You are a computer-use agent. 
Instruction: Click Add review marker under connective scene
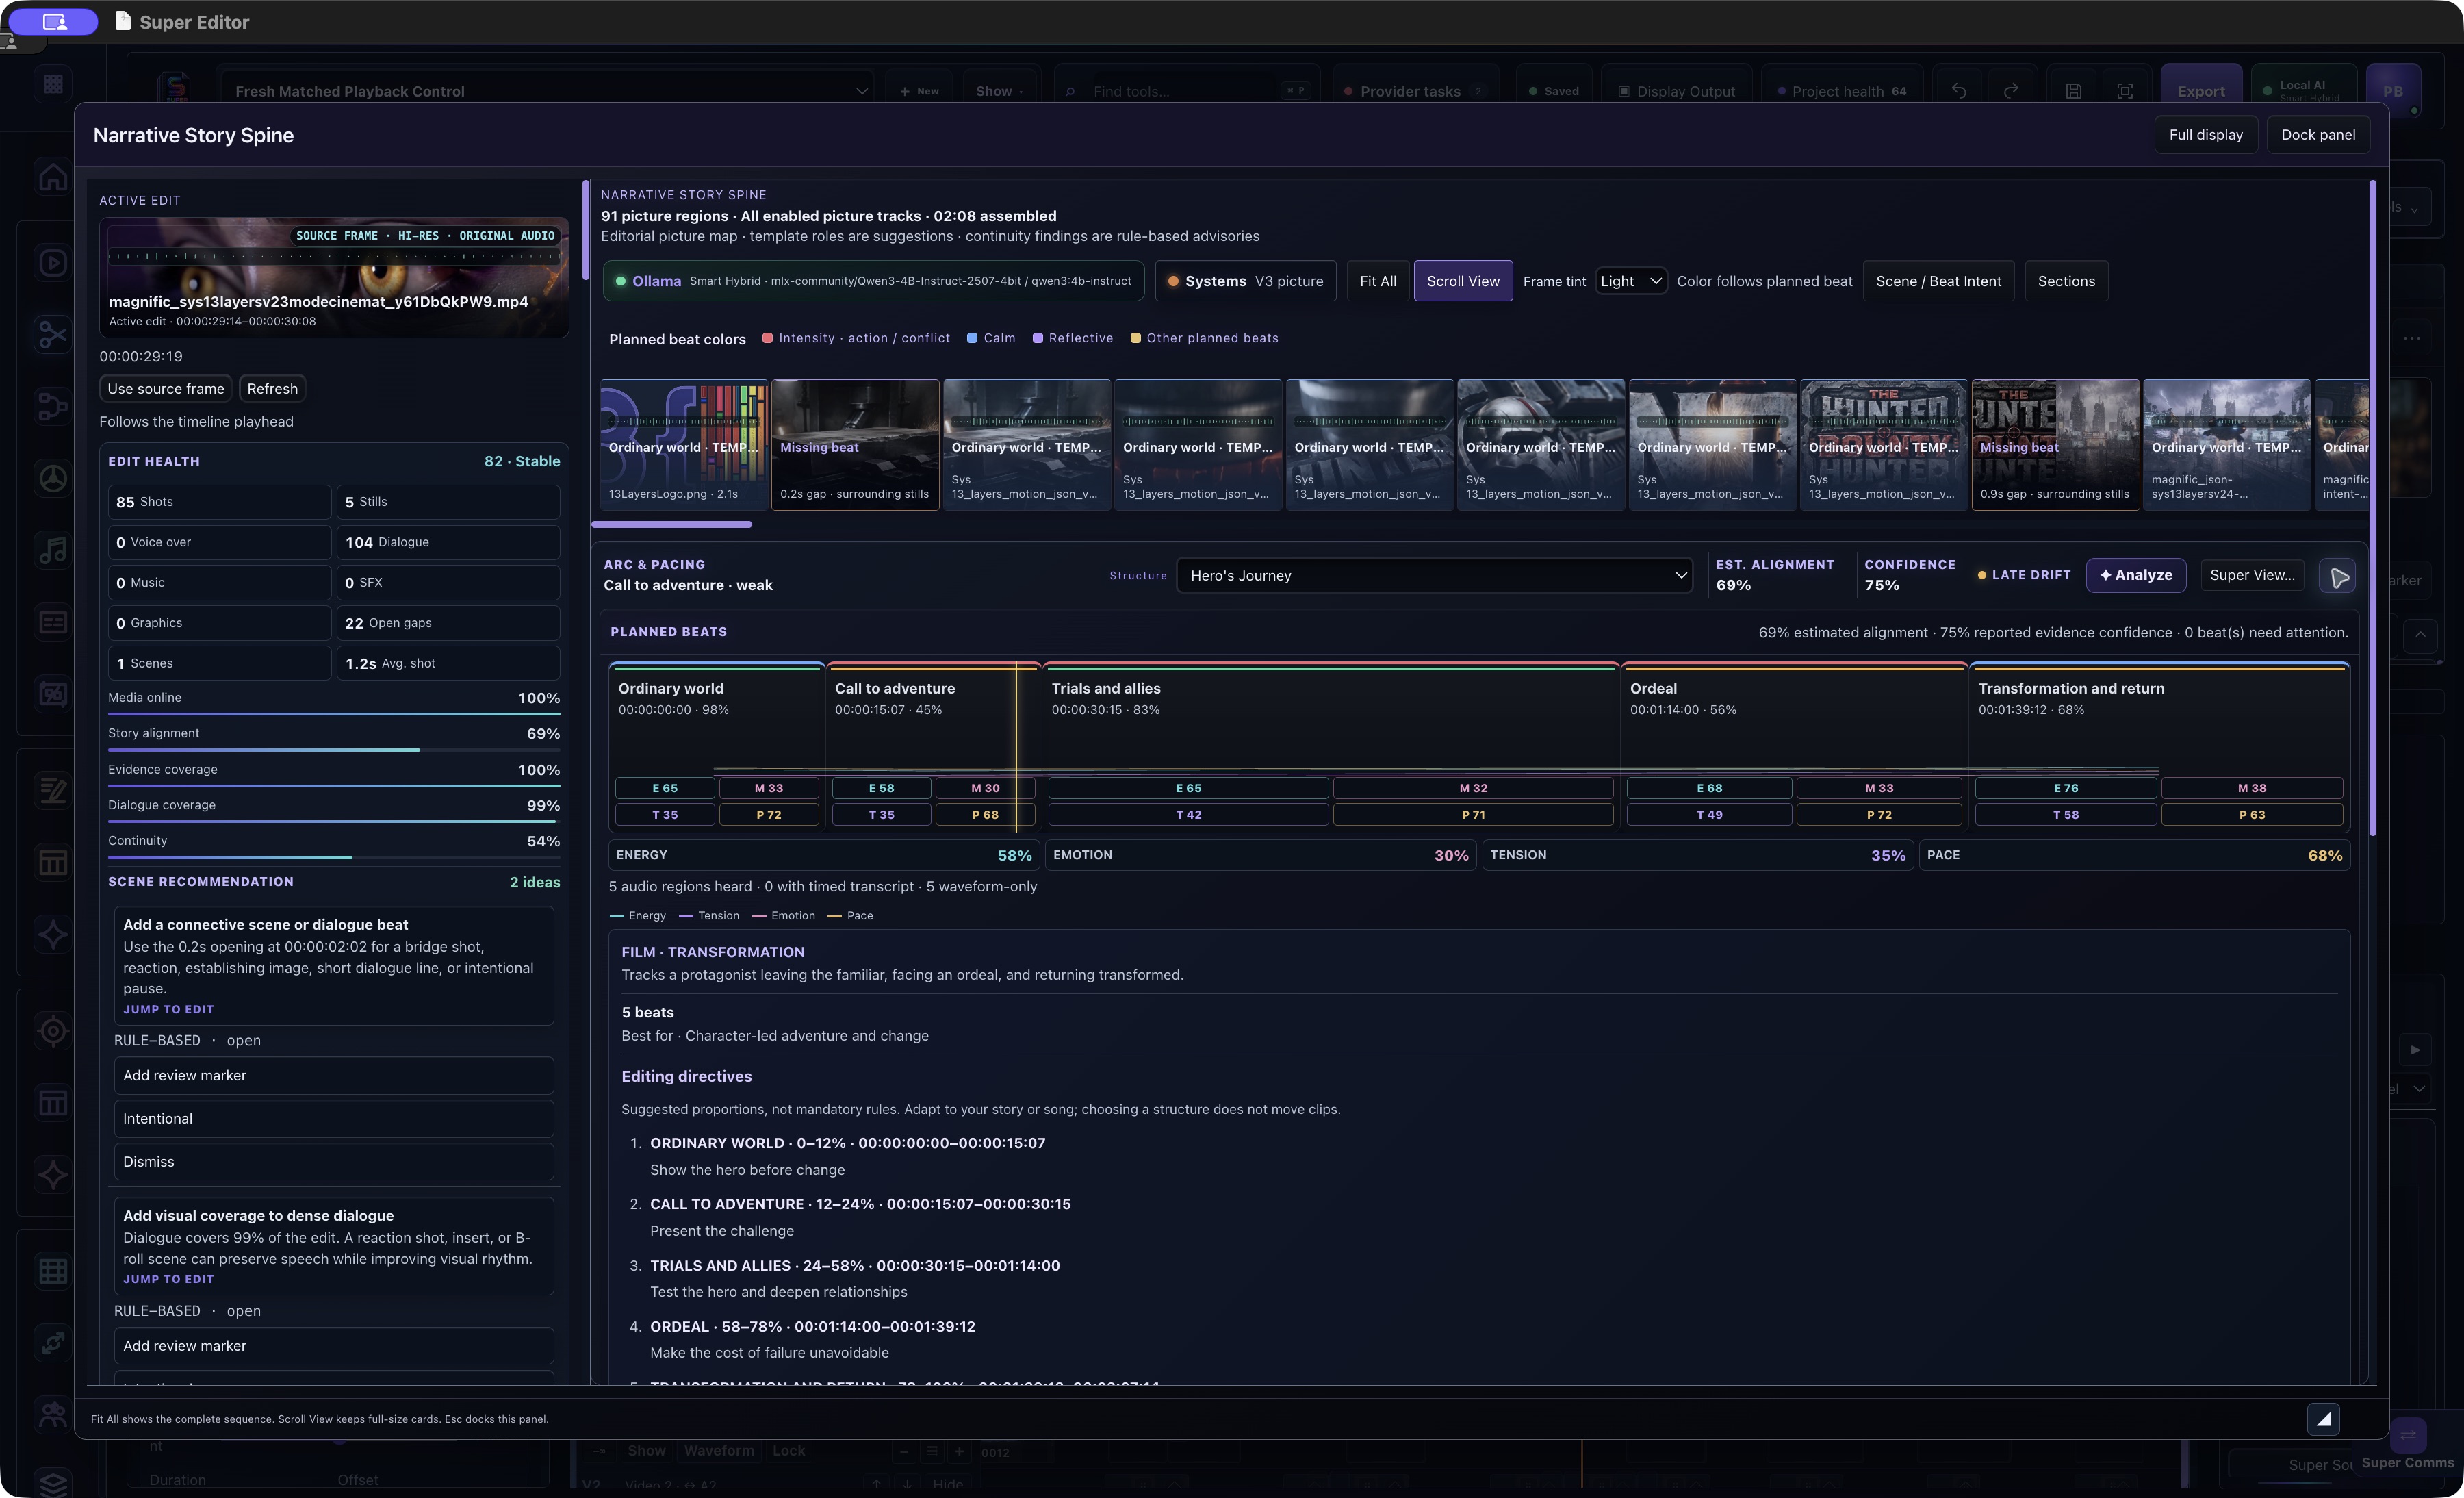(x=334, y=1076)
